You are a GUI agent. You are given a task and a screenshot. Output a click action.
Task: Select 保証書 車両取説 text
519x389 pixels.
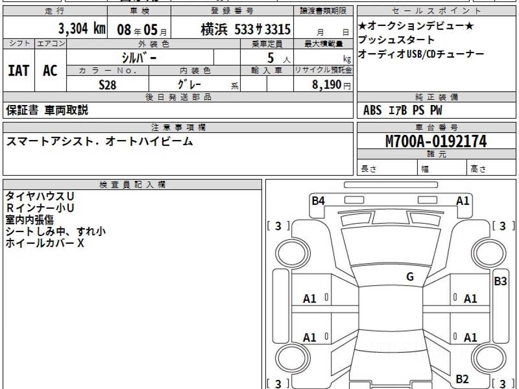pyautogui.click(x=47, y=111)
